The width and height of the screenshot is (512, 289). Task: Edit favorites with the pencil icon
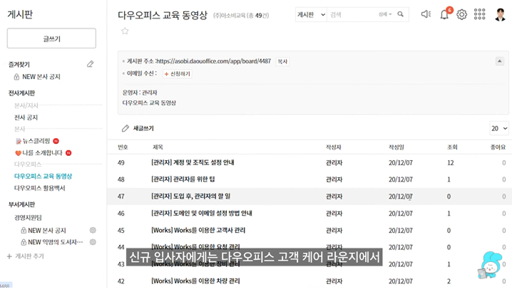click(x=90, y=64)
